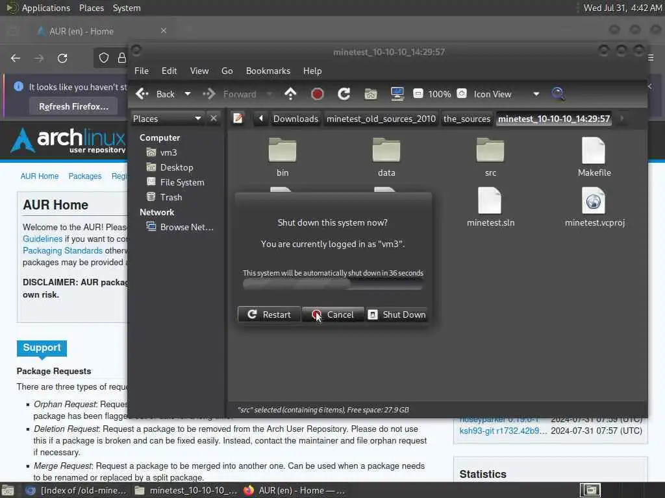Open the Icon View mode dropdown
The image size is (665, 498).
point(506,94)
